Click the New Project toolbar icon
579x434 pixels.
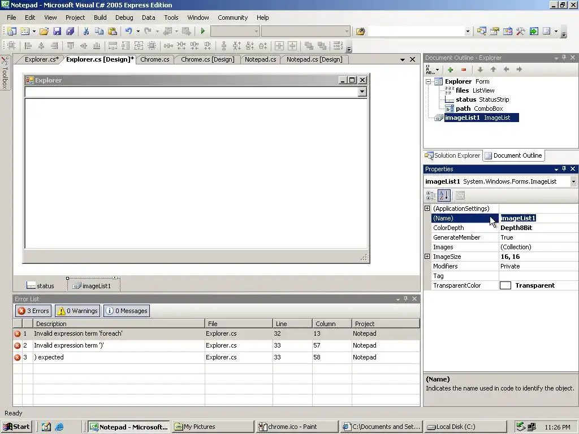point(12,32)
